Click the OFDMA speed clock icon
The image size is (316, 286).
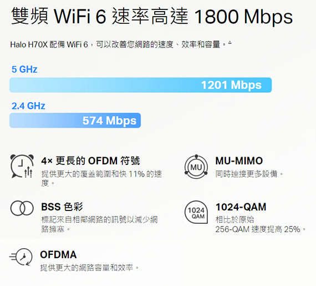click(21, 257)
